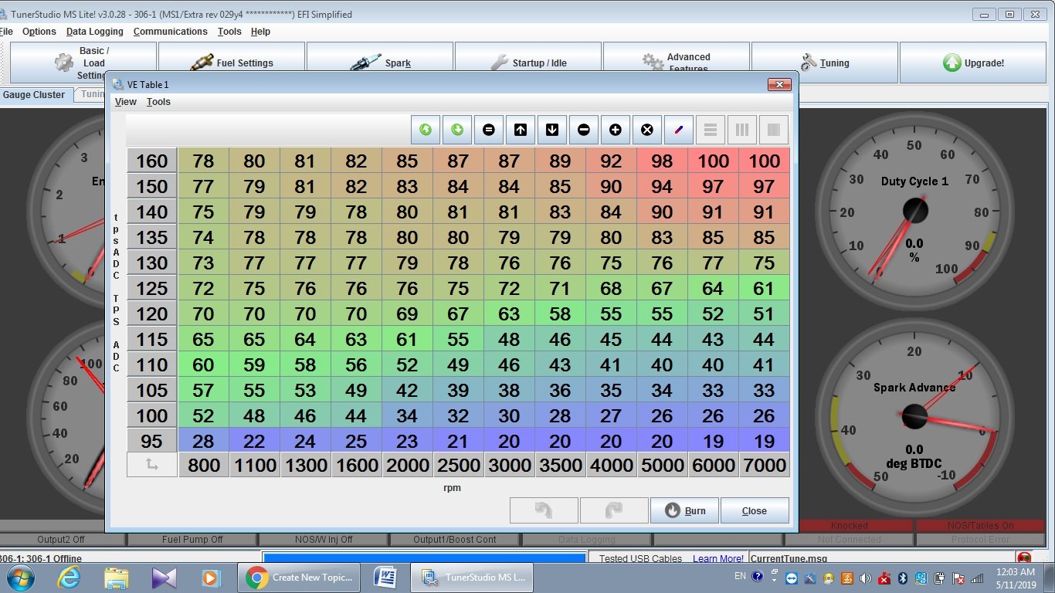Click the horizontal rows icon in the VE toolbar

click(x=711, y=130)
